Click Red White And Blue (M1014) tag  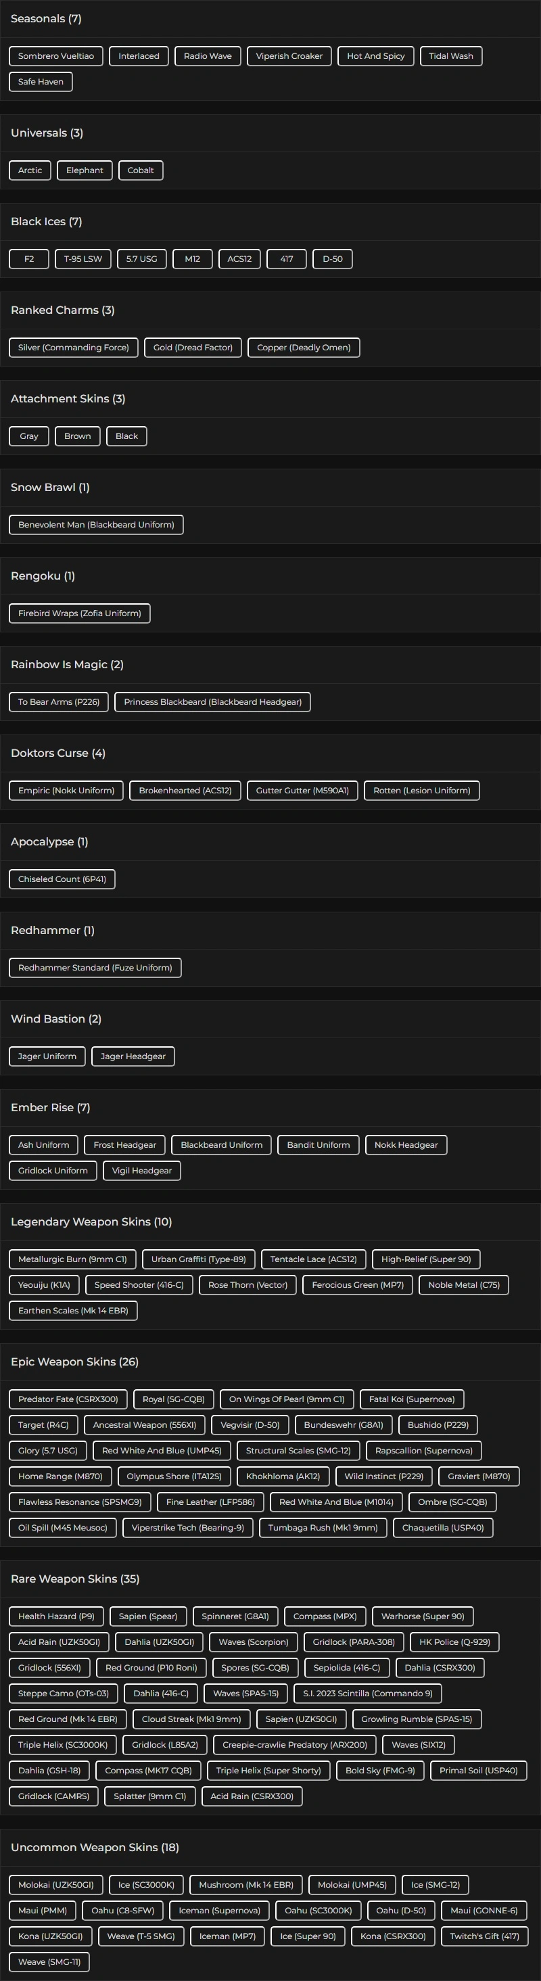click(x=336, y=1502)
